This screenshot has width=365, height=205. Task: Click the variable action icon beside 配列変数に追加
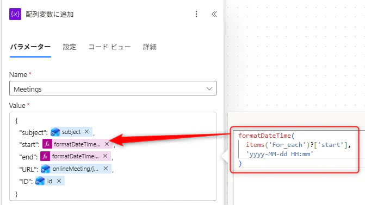click(x=15, y=14)
